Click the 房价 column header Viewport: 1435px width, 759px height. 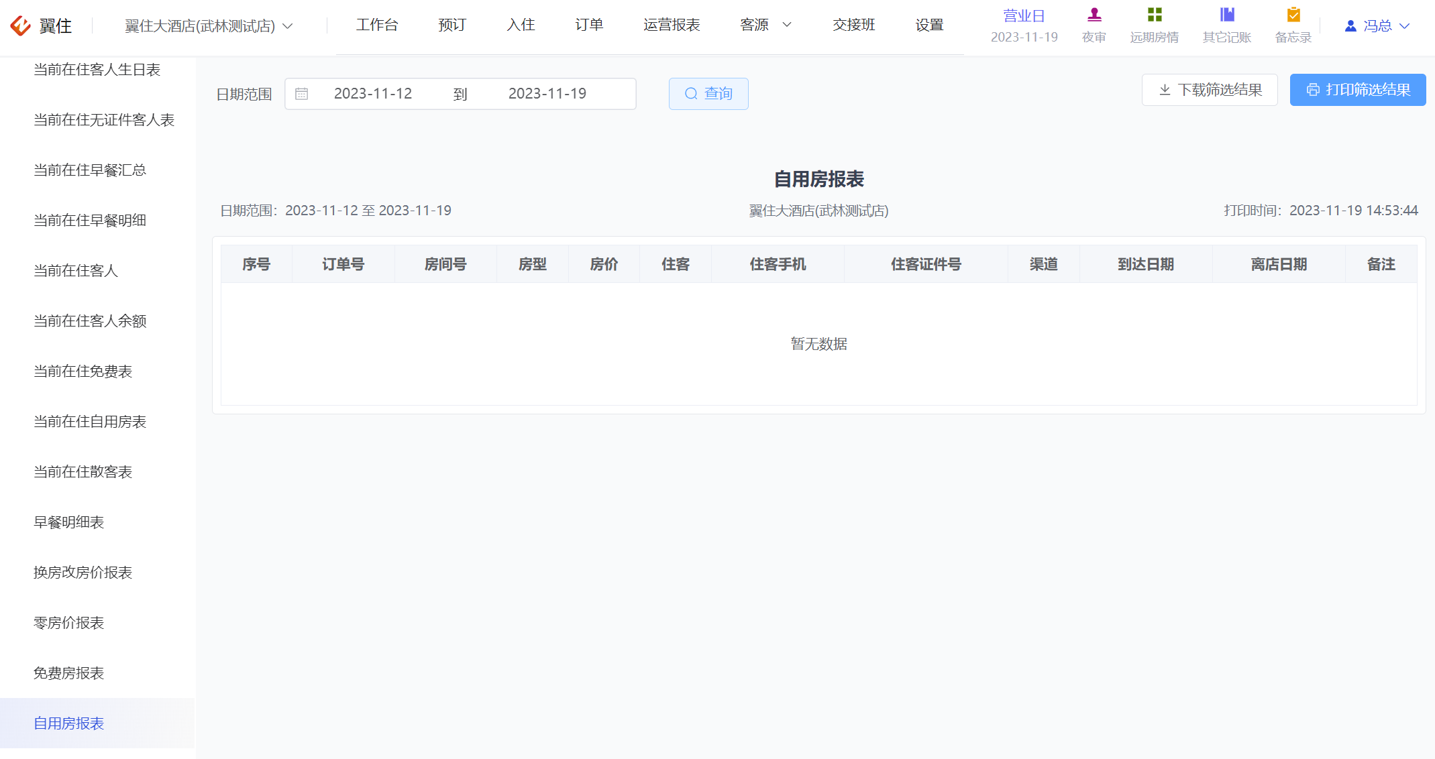pyautogui.click(x=604, y=264)
